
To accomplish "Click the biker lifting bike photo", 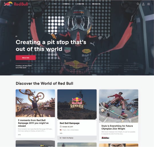I will click(x=35, y=103).
